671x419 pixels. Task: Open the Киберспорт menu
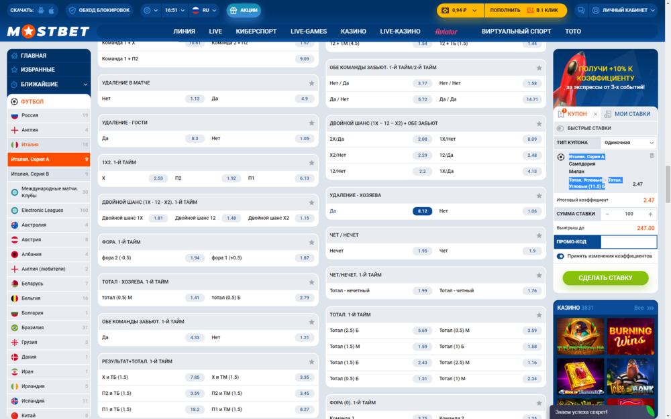(256, 32)
